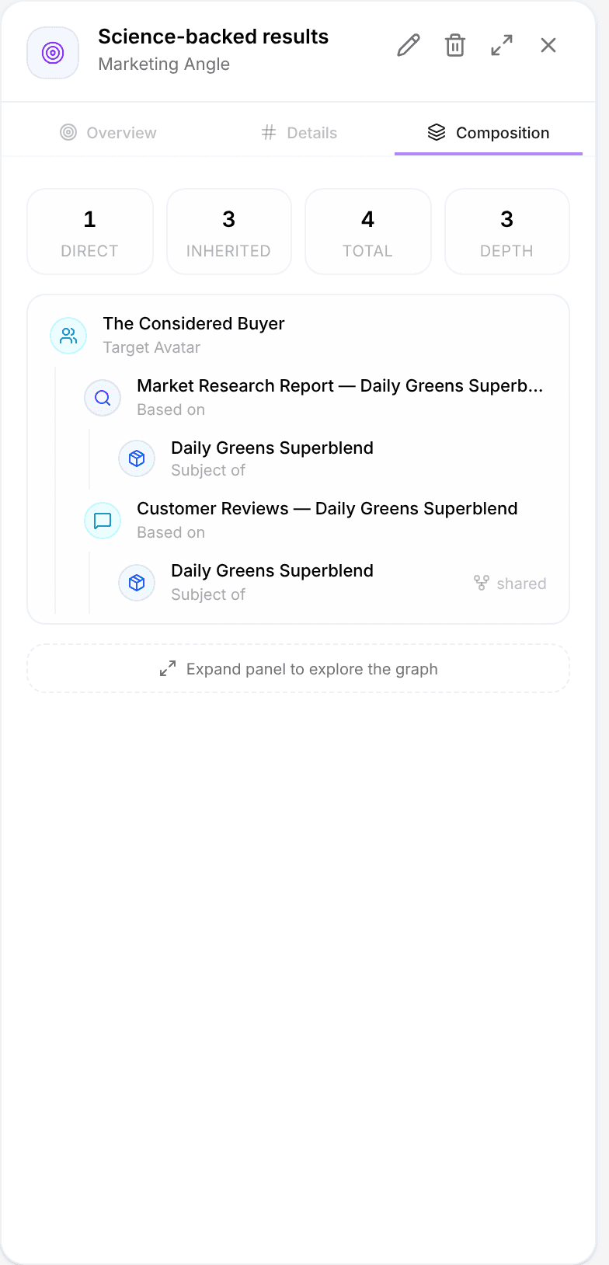Open the Details tab
Viewport: 609px width, 1265px height.
[x=299, y=133]
